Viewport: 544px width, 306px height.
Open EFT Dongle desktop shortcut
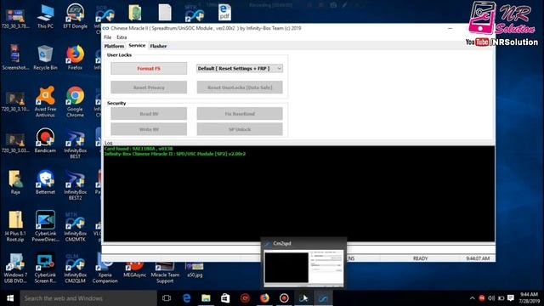76,16
